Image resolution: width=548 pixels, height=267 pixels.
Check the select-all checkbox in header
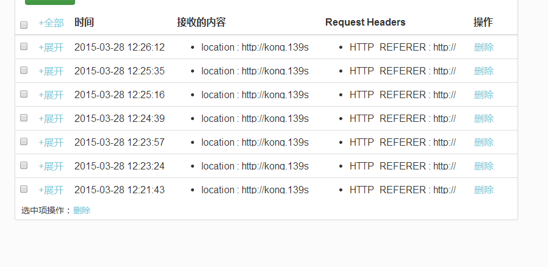pos(24,25)
